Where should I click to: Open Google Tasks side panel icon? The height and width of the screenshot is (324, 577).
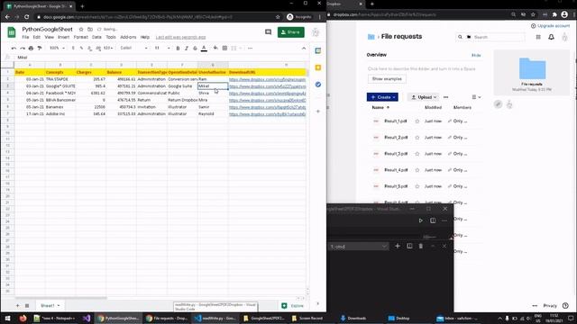pyautogui.click(x=318, y=85)
